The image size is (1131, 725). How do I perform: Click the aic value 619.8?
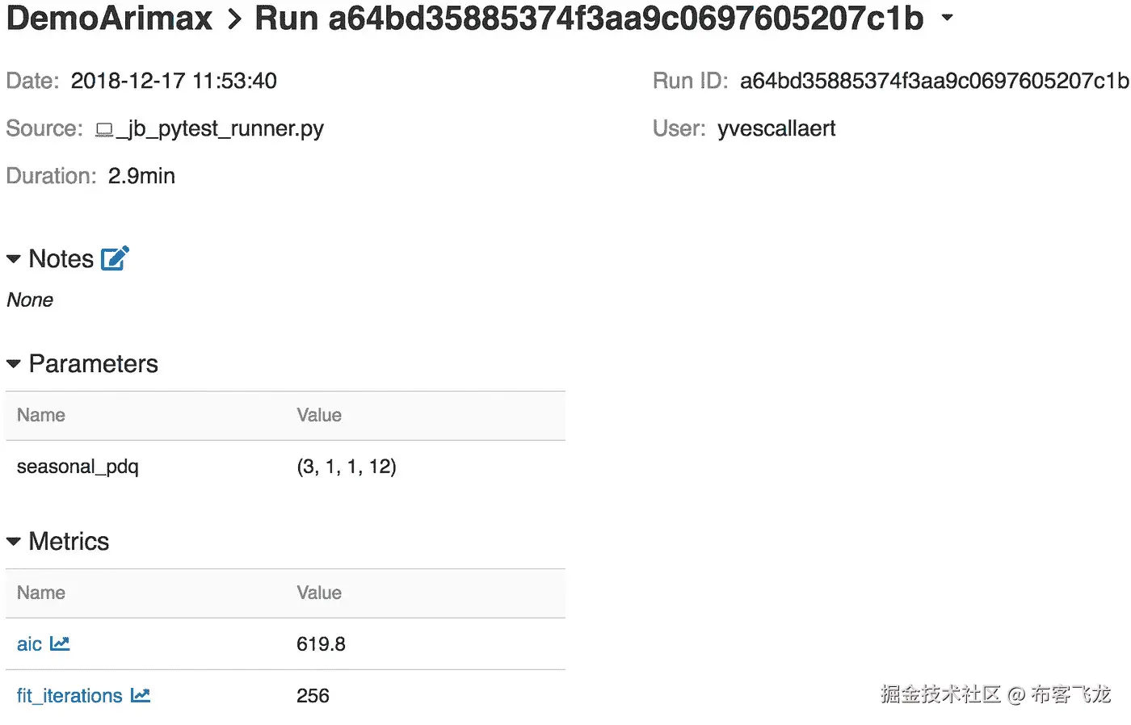[x=321, y=644]
